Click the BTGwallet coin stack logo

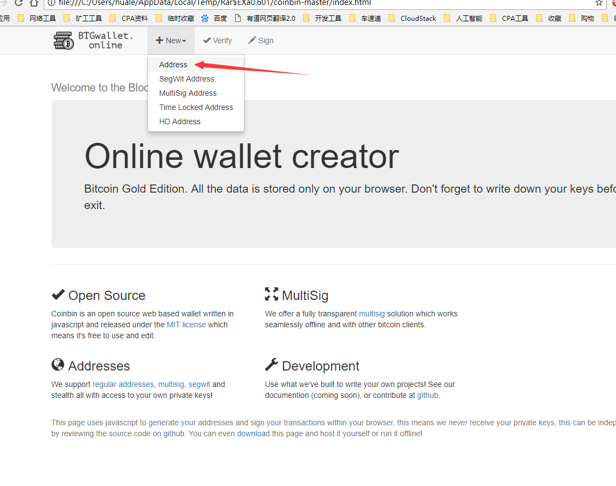64,40
